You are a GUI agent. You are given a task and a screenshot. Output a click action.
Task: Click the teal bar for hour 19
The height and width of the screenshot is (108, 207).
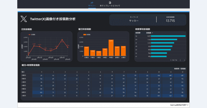point(168,36)
